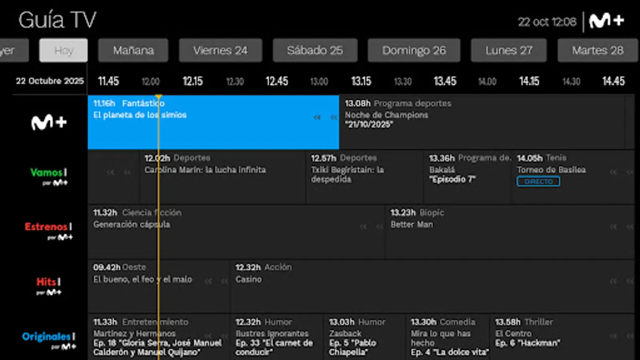The height and width of the screenshot is (360, 640).
Task: Open the Viernes 24 tab
Action: [x=220, y=50]
